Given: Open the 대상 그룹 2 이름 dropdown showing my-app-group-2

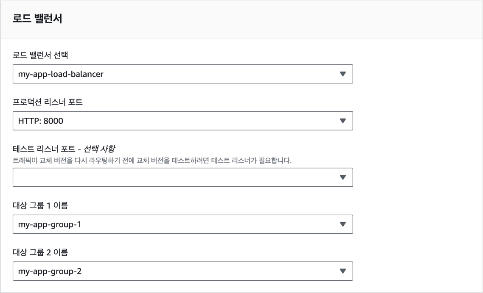Looking at the screenshot, I should [x=183, y=271].
